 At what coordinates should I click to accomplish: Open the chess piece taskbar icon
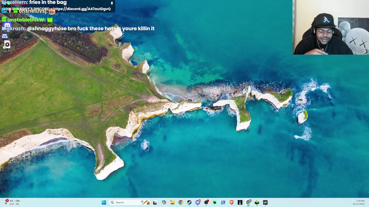240,202
